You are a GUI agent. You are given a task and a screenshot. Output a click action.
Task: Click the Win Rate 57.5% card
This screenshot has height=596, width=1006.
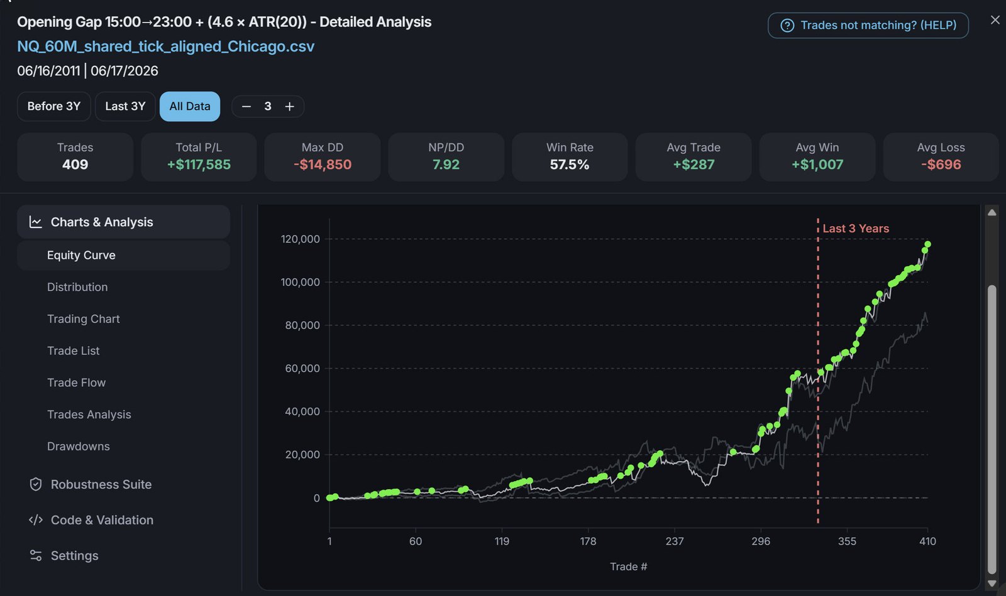pyautogui.click(x=570, y=156)
